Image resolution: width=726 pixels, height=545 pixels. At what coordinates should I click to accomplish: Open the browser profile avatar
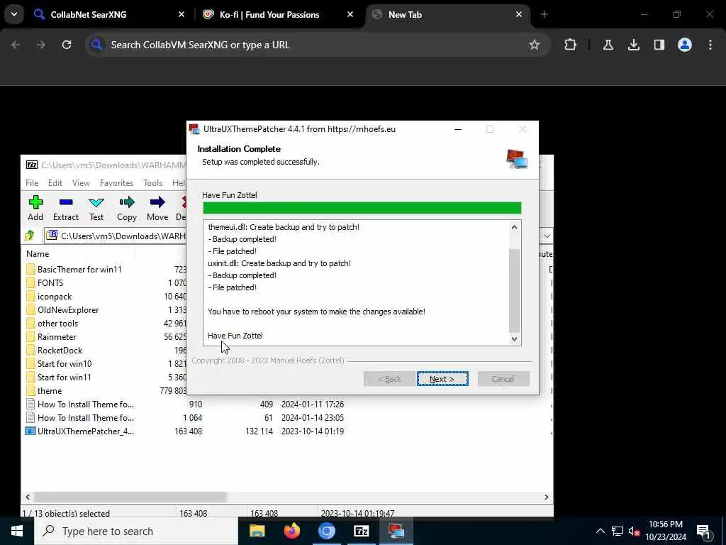(684, 45)
